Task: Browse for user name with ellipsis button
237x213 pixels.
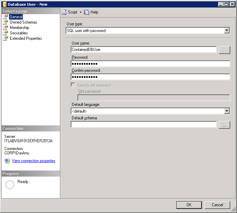Action: (224, 50)
